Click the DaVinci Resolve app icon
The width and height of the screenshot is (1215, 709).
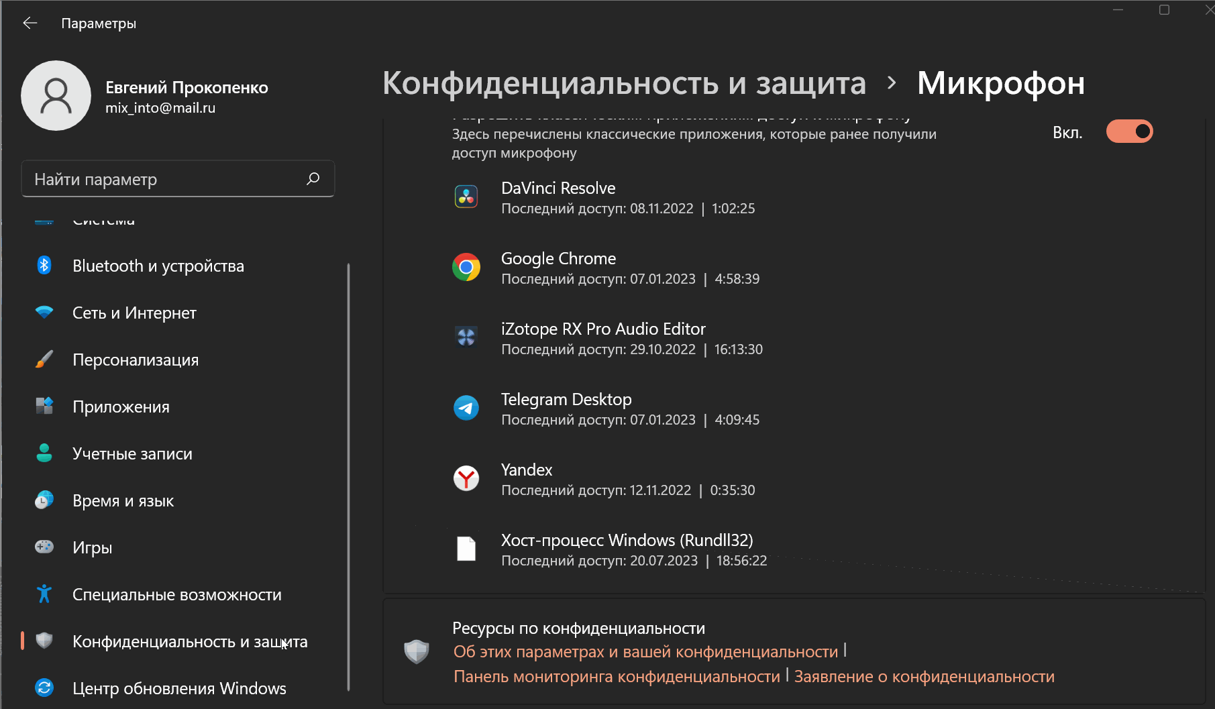pyautogui.click(x=466, y=197)
